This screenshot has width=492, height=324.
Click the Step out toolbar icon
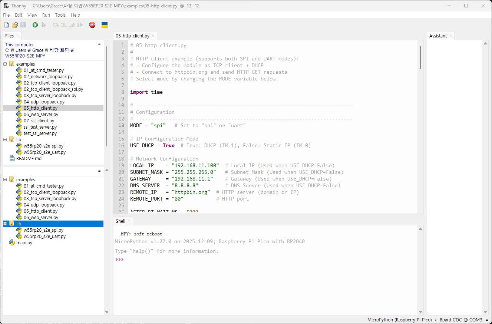coord(72,25)
